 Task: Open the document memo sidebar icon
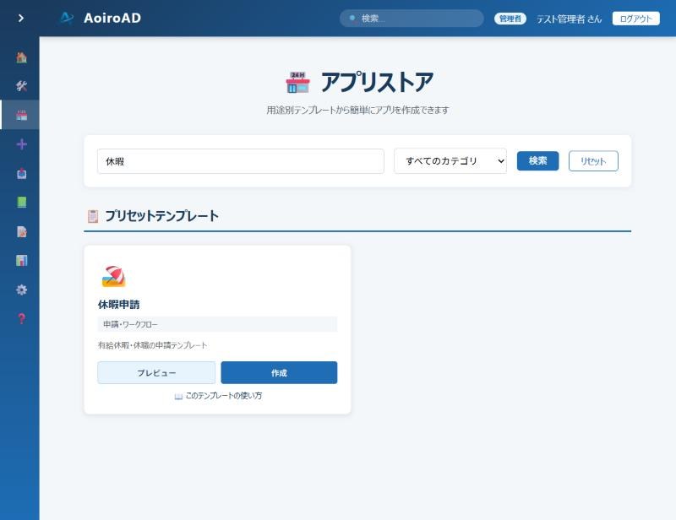pyautogui.click(x=22, y=231)
